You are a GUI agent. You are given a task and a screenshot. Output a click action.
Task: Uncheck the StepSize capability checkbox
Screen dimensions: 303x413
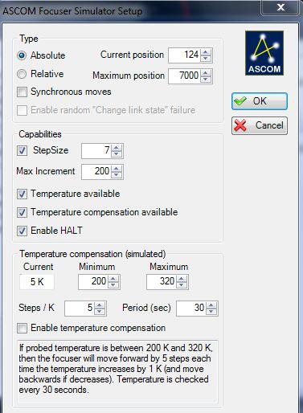(x=22, y=150)
